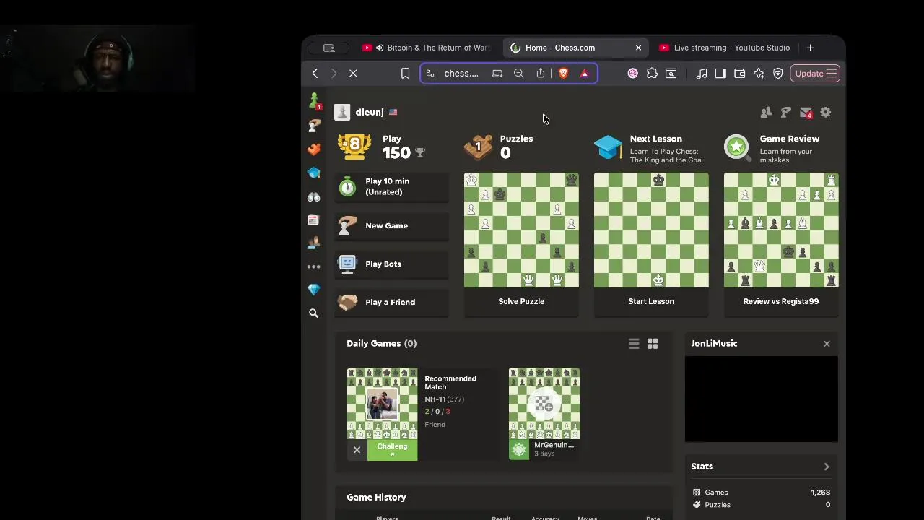Close the JonLiMusic panel

pos(827,344)
